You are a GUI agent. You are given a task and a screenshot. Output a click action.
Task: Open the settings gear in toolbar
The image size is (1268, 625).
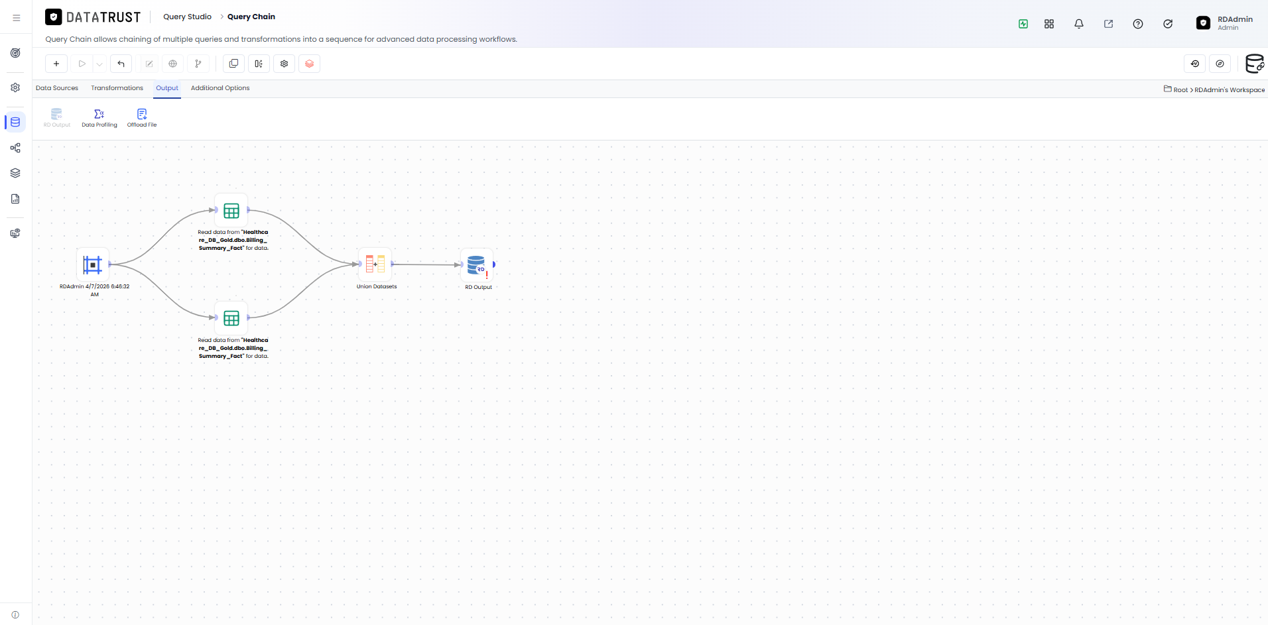[284, 64]
